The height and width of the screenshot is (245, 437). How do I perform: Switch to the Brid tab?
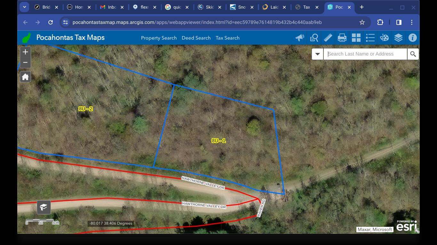point(46,7)
